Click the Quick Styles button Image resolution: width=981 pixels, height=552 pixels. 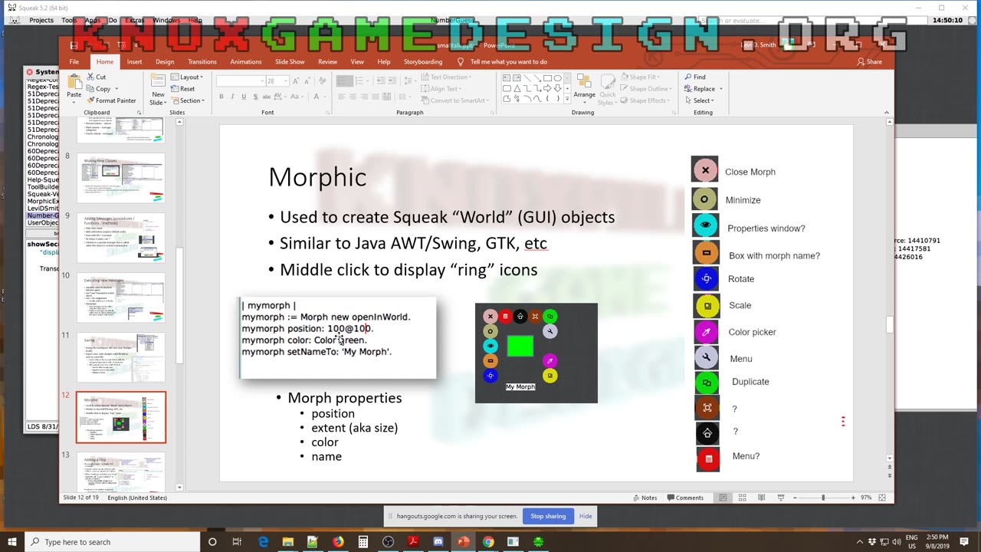click(x=607, y=90)
